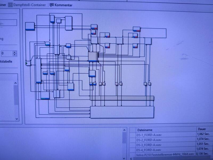Screen dimensions: 213x160
Task: Decrease the numeric spinner value
Action: (x=15, y=55)
